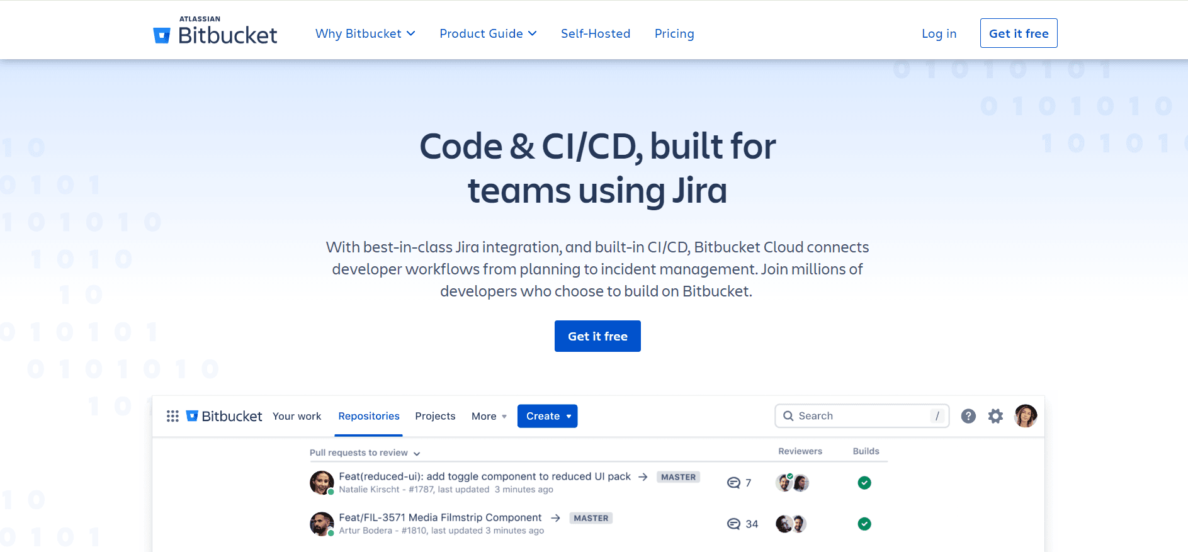
Task: Click the Builds column header
Action: point(866,451)
